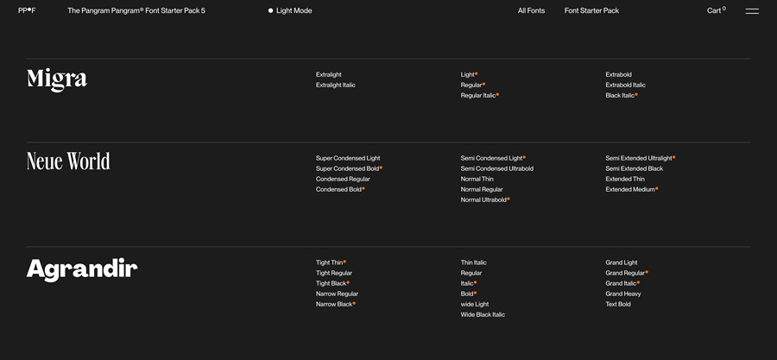Select Migra Extrabold
Viewport: 777px width, 360px height.
click(618, 75)
